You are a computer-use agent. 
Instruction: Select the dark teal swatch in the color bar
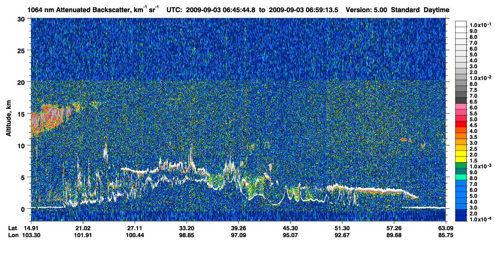(x=461, y=171)
